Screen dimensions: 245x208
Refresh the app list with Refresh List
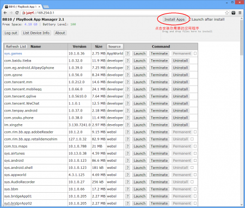pyautogui.click(x=16, y=46)
